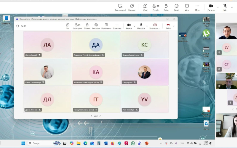Click the red Вийти leave button

click(168, 26)
